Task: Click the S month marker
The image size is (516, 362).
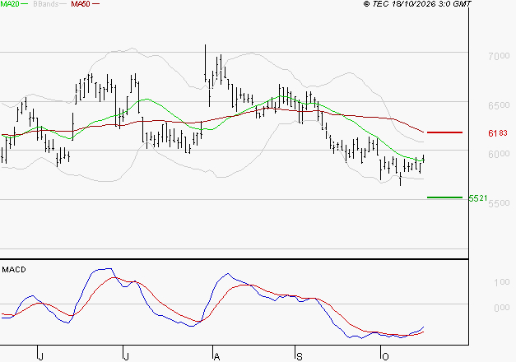Action: click(299, 357)
